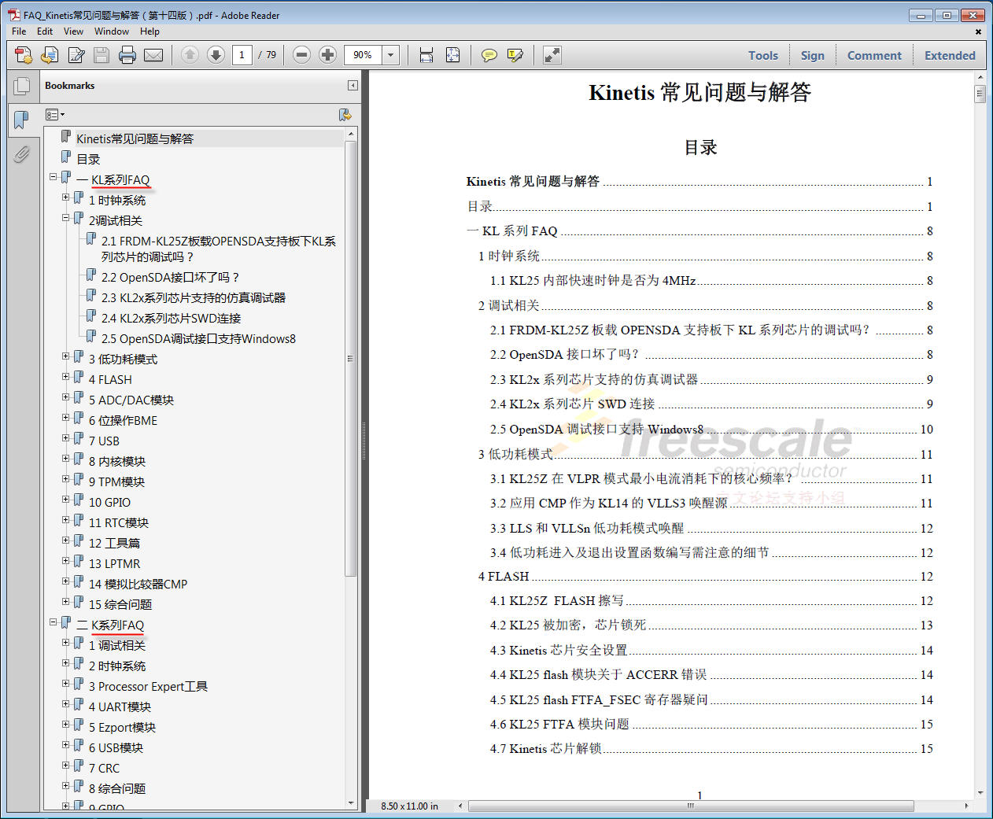The width and height of the screenshot is (993, 819).
Task: Click the bookmarks panel vertical scrollbar thumb
Action: tap(351, 360)
